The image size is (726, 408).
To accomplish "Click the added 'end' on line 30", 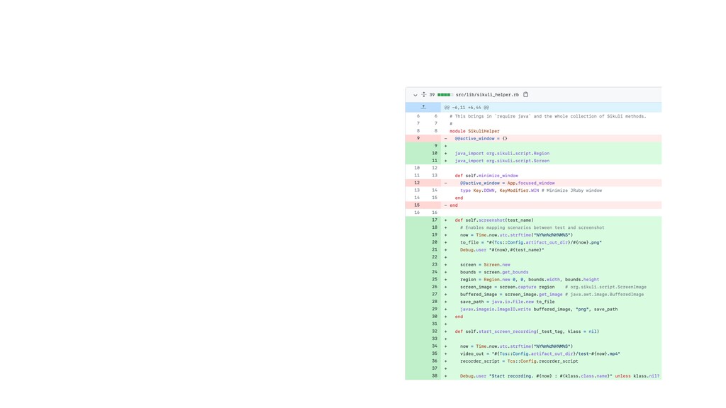I will (x=459, y=317).
